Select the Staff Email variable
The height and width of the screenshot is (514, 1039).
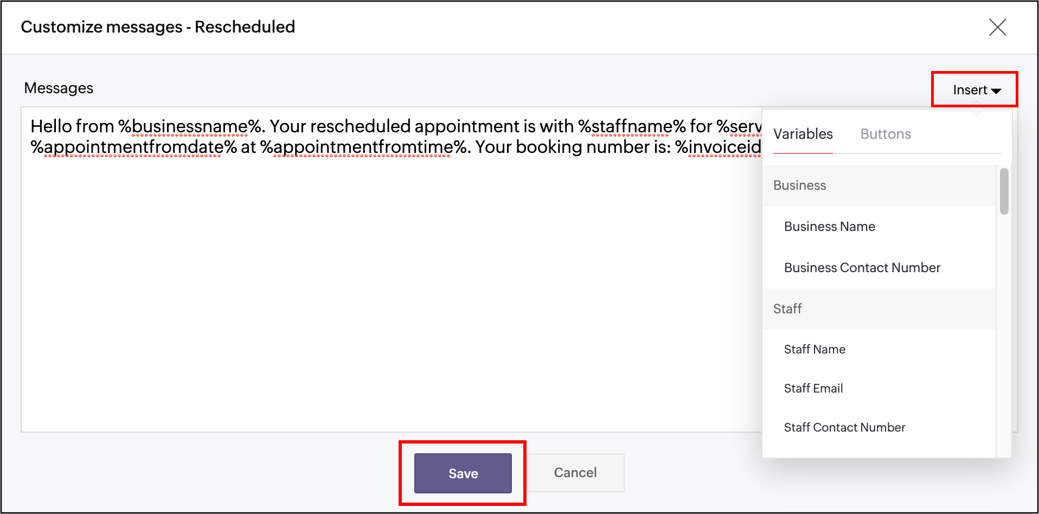coord(813,389)
